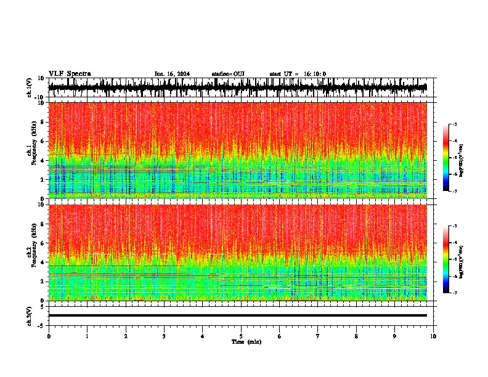Image resolution: width=488 pixels, height=377 pixels.
Task: Click the "-3" label on ch.1 colorbar
Action: tap(454, 124)
